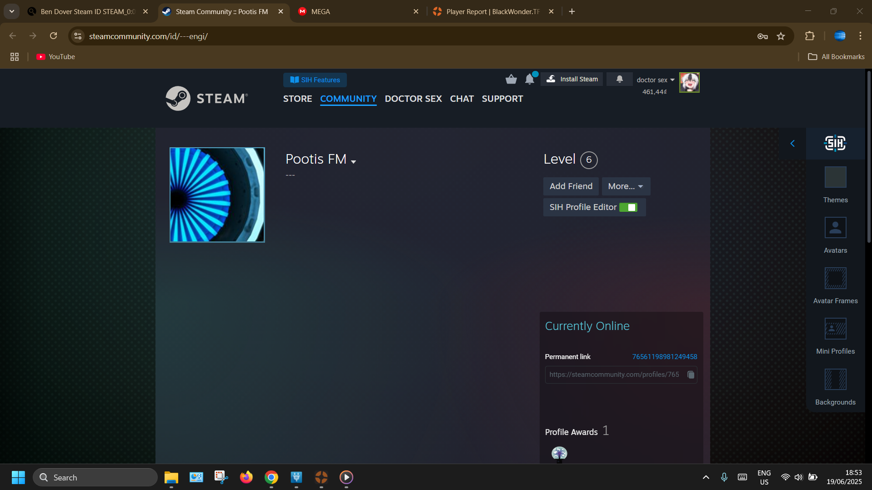Image resolution: width=872 pixels, height=490 pixels.
Task: Open the SIH sidebar logo
Action: 835,143
